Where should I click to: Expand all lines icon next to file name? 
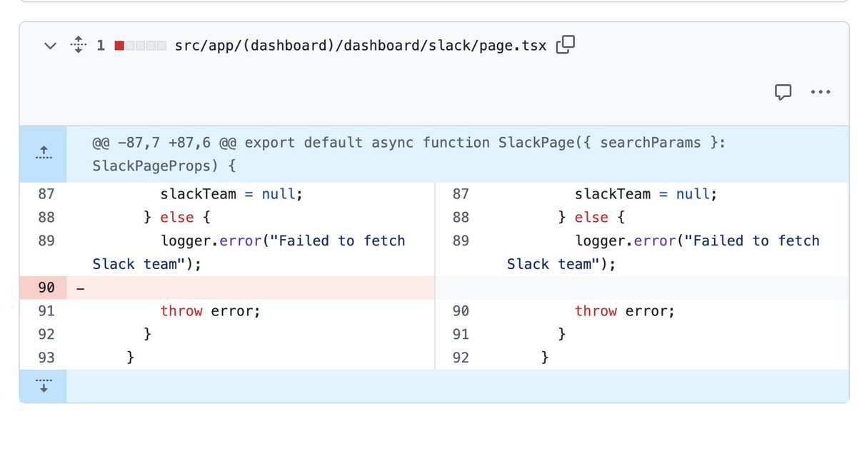77,46
